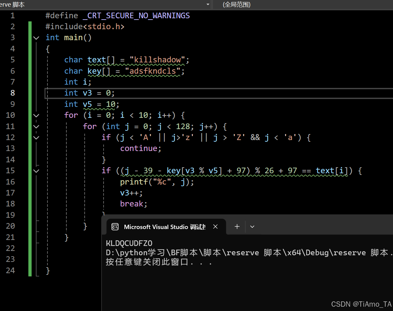Open the (全局范围) scope selector
The image size is (393, 311).
tap(237, 5)
